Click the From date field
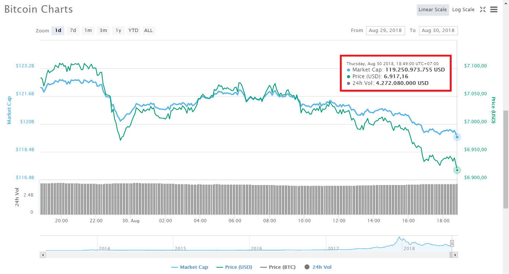The width and height of the screenshot is (509, 274). (x=385, y=31)
